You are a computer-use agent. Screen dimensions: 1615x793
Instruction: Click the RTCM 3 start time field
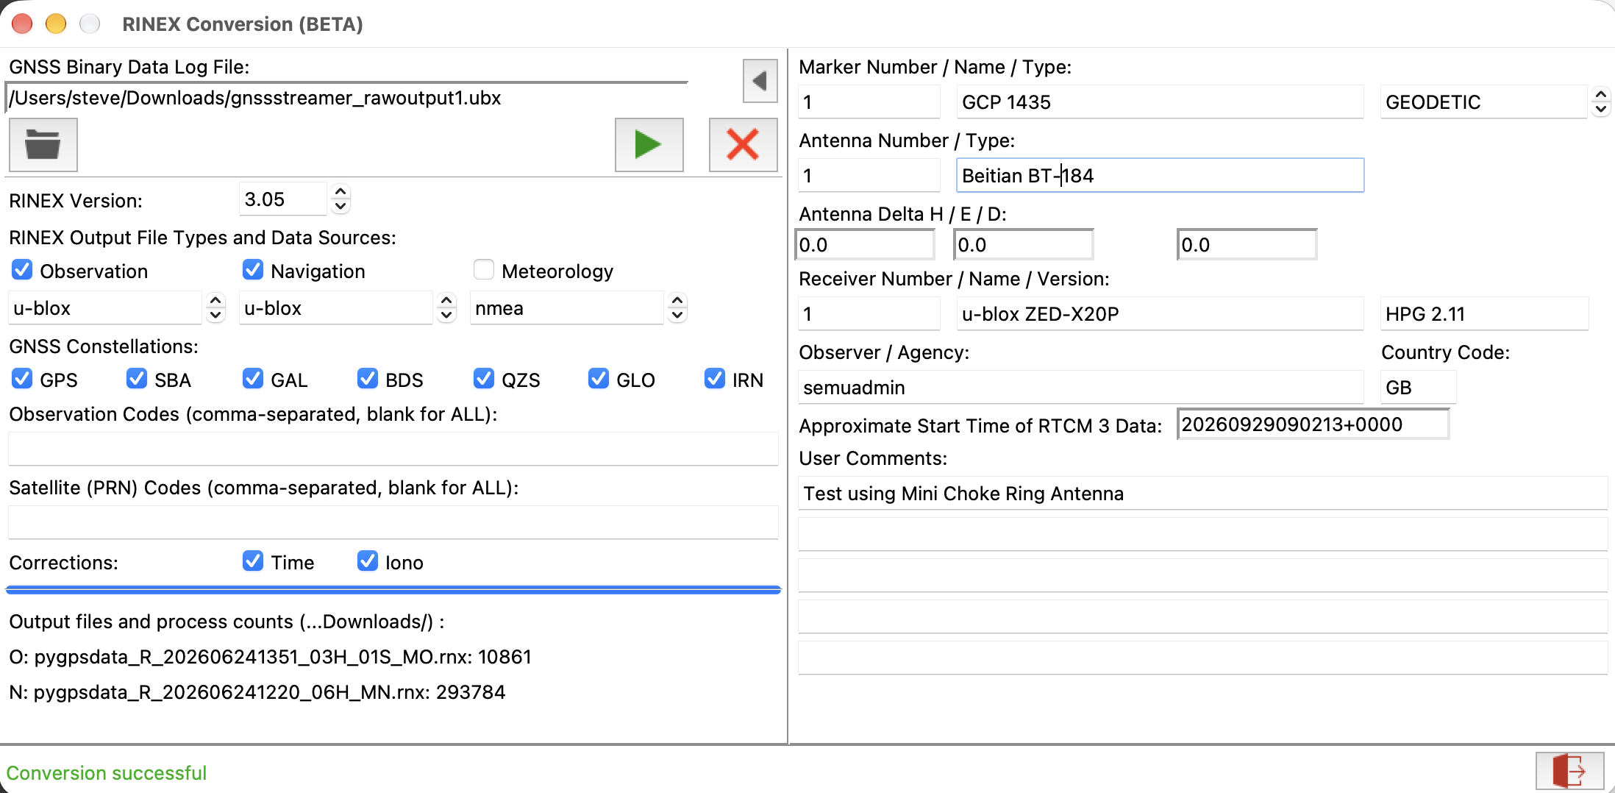click(x=1313, y=424)
